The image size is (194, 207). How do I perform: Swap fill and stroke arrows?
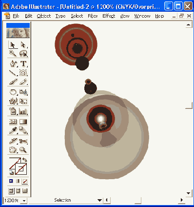(x=24, y=160)
